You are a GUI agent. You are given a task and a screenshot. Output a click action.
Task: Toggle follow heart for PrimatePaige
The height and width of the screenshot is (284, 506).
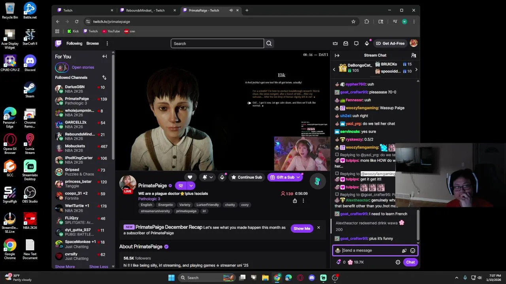(x=190, y=177)
